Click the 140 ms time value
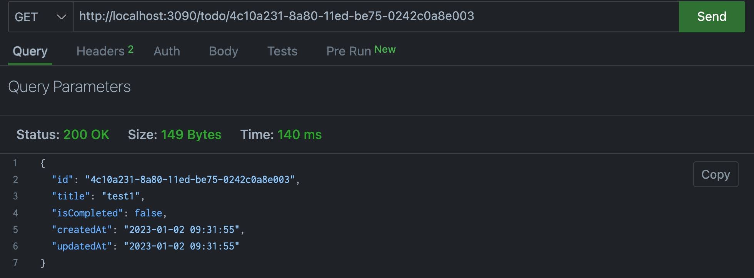 300,135
